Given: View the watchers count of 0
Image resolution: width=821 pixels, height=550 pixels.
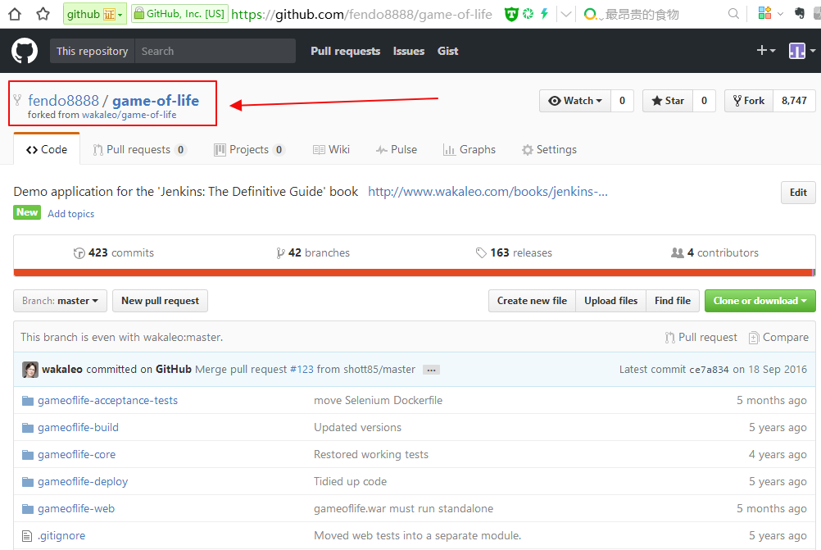Looking at the screenshot, I should [622, 101].
